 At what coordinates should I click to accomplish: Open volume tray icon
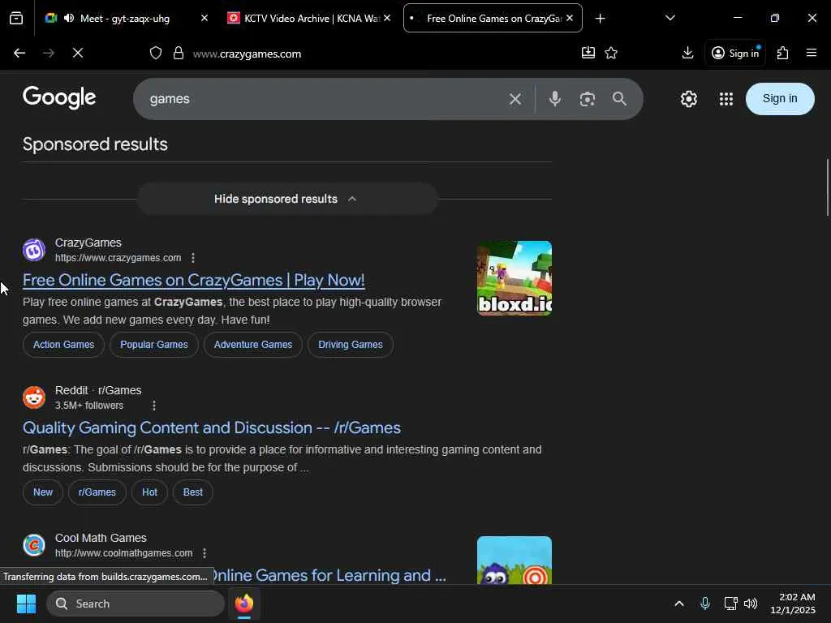(x=751, y=604)
